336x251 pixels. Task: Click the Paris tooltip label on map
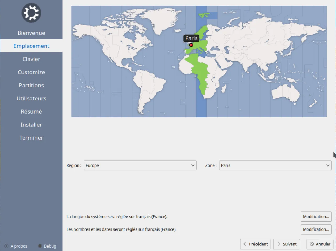(191, 38)
